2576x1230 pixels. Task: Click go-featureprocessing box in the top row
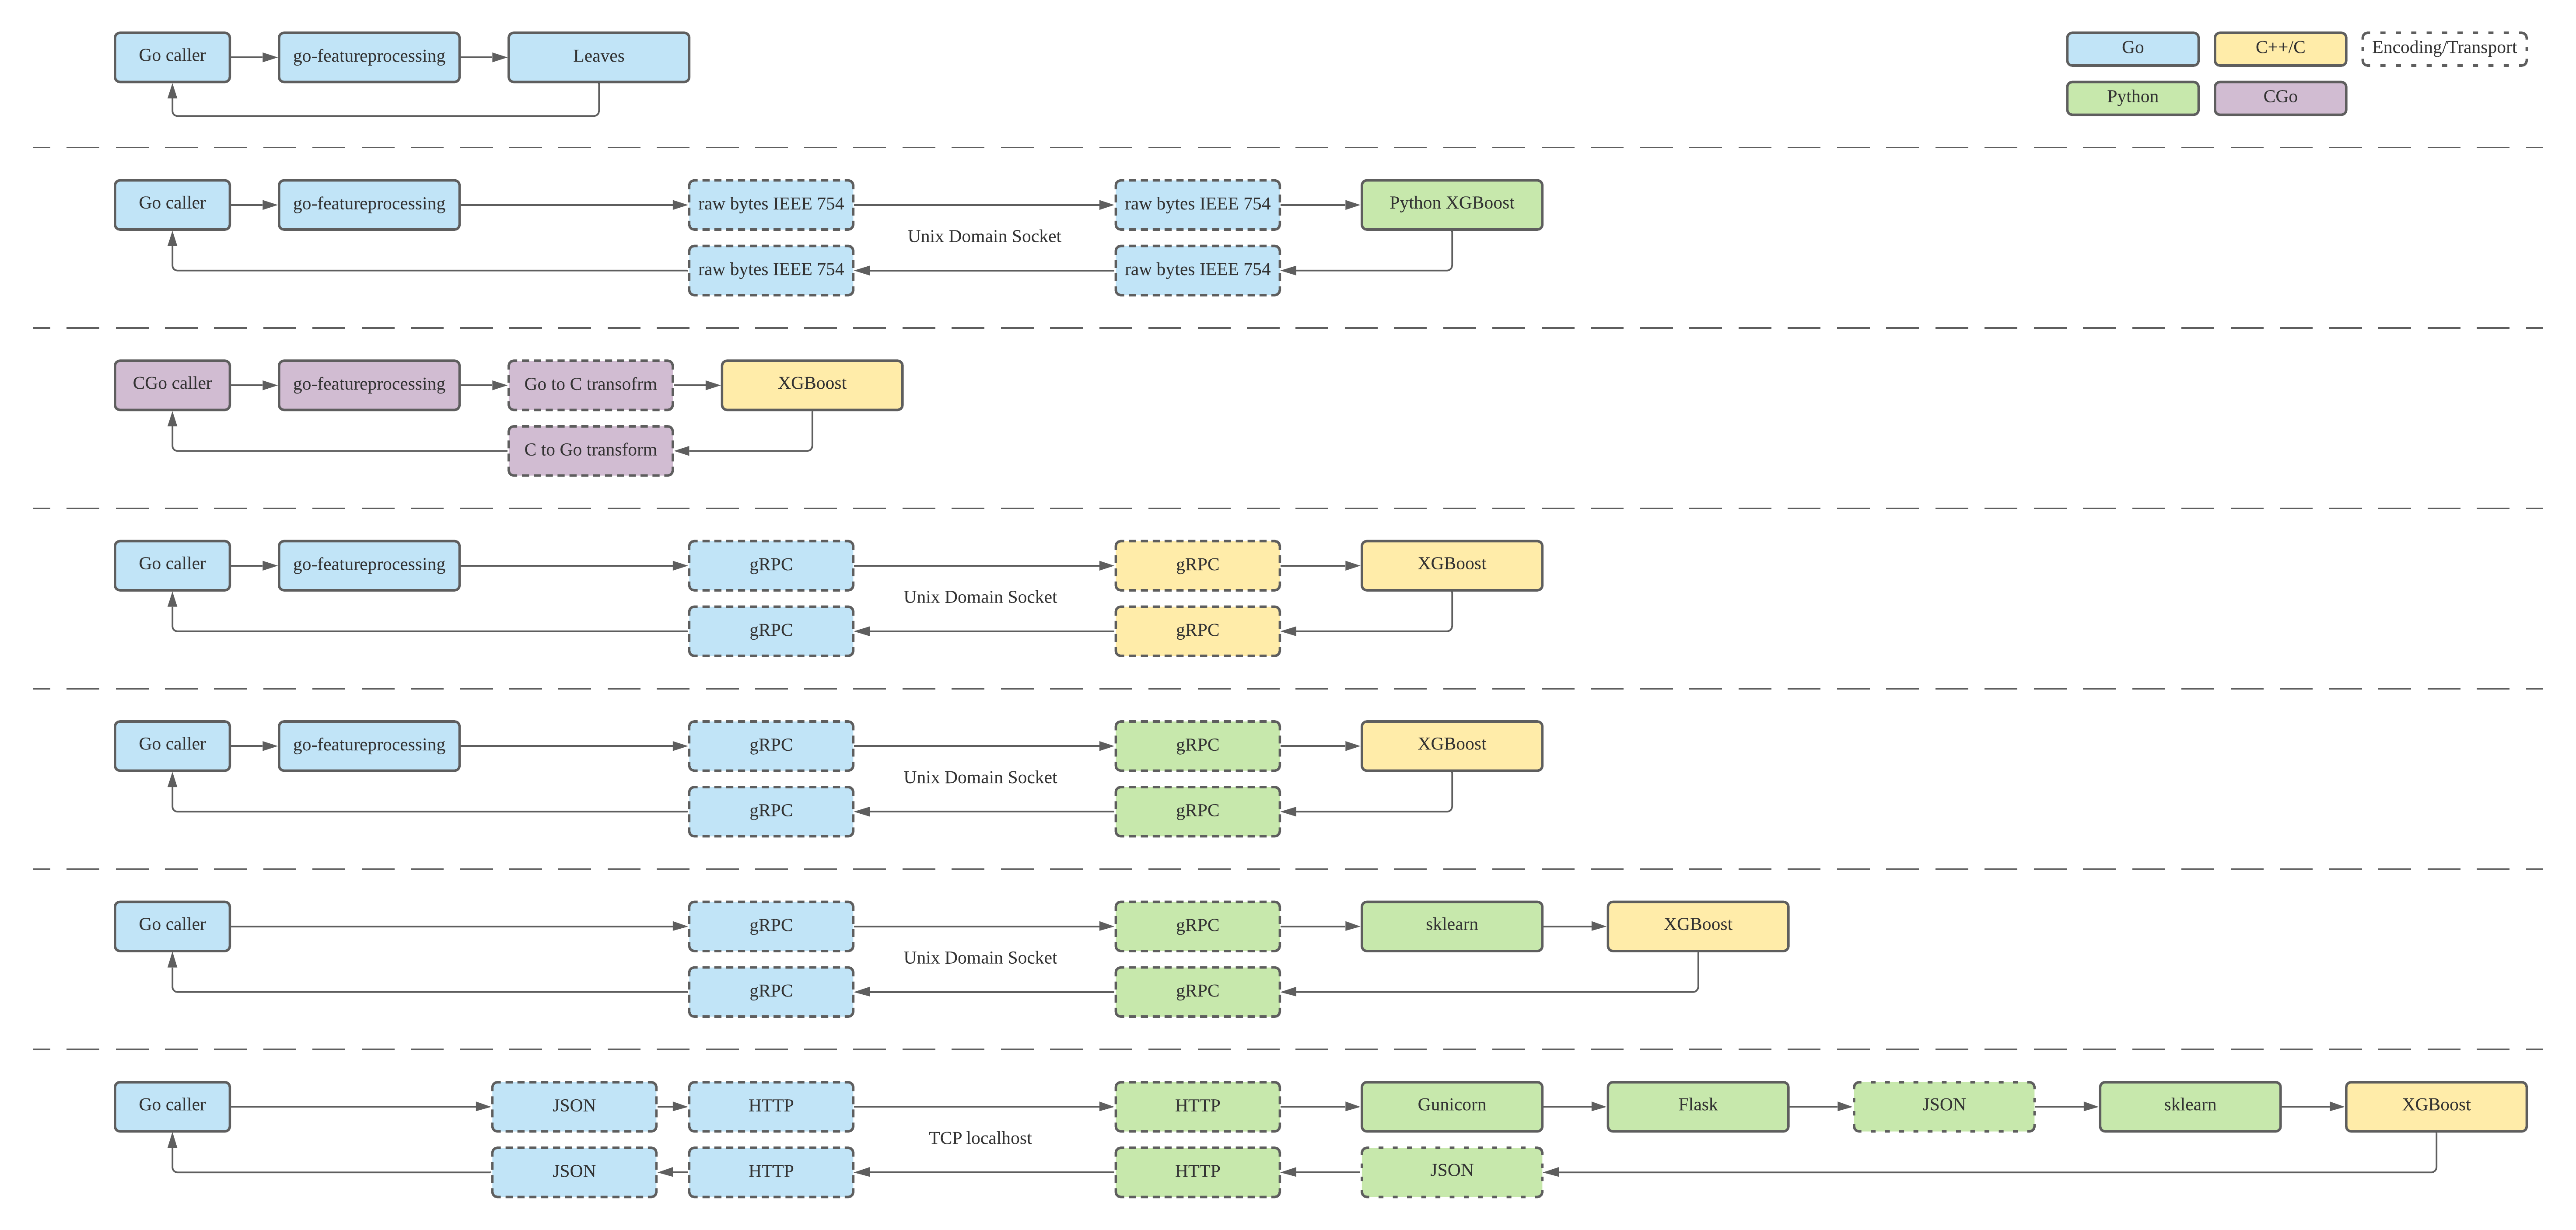(369, 57)
